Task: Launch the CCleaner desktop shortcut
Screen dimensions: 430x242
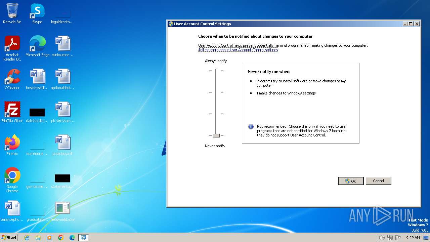Action: tap(12, 79)
